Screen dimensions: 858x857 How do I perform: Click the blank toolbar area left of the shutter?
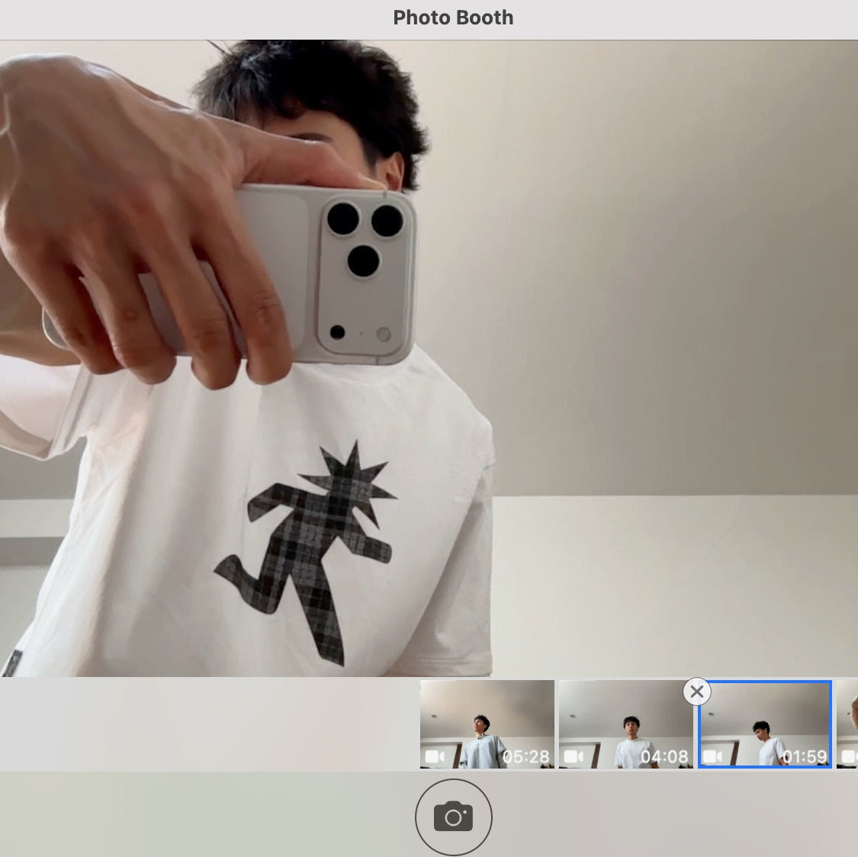(207, 815)
